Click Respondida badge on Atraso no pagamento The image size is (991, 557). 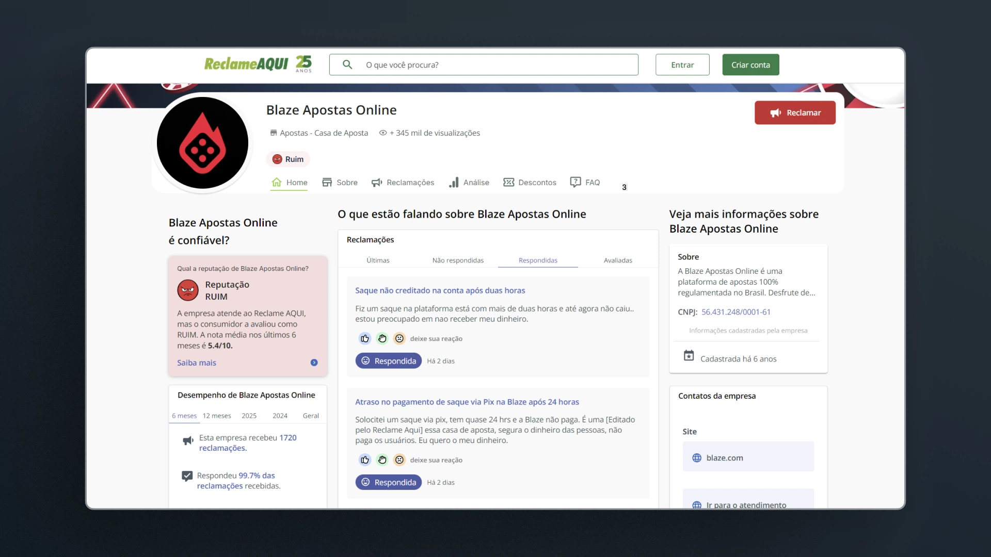click(388, 482)
